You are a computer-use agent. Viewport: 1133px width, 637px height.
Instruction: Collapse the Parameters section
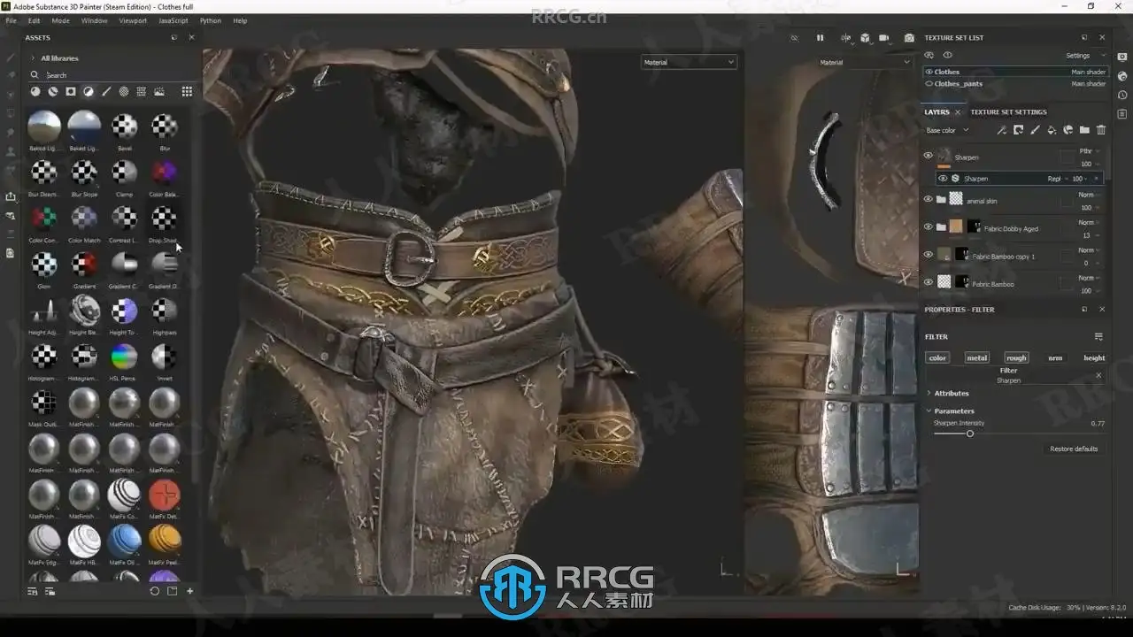click(x=929, y=411)
